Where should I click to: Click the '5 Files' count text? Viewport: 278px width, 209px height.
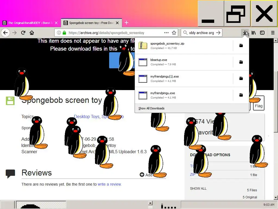point(252,190)
